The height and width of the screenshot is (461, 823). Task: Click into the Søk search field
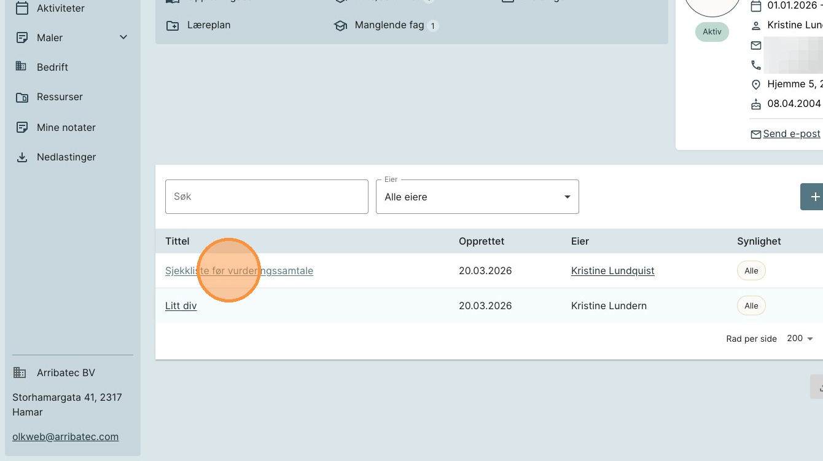pyautogui.click(x=267, y=197)
